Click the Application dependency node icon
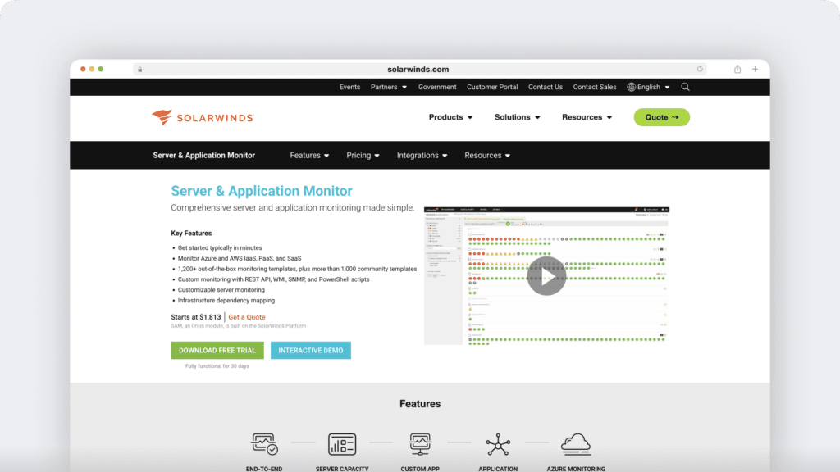Image resolution: width=840 pixels, height=472 pixels. pos(498,443)
